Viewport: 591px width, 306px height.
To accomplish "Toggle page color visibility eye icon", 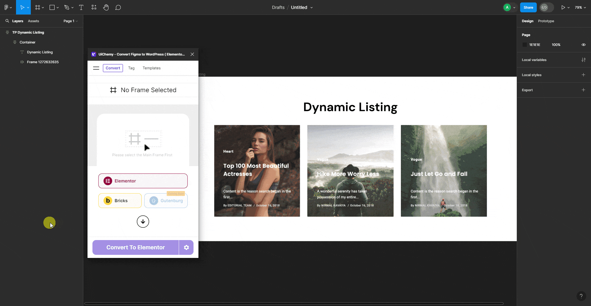I will point(583,45).
